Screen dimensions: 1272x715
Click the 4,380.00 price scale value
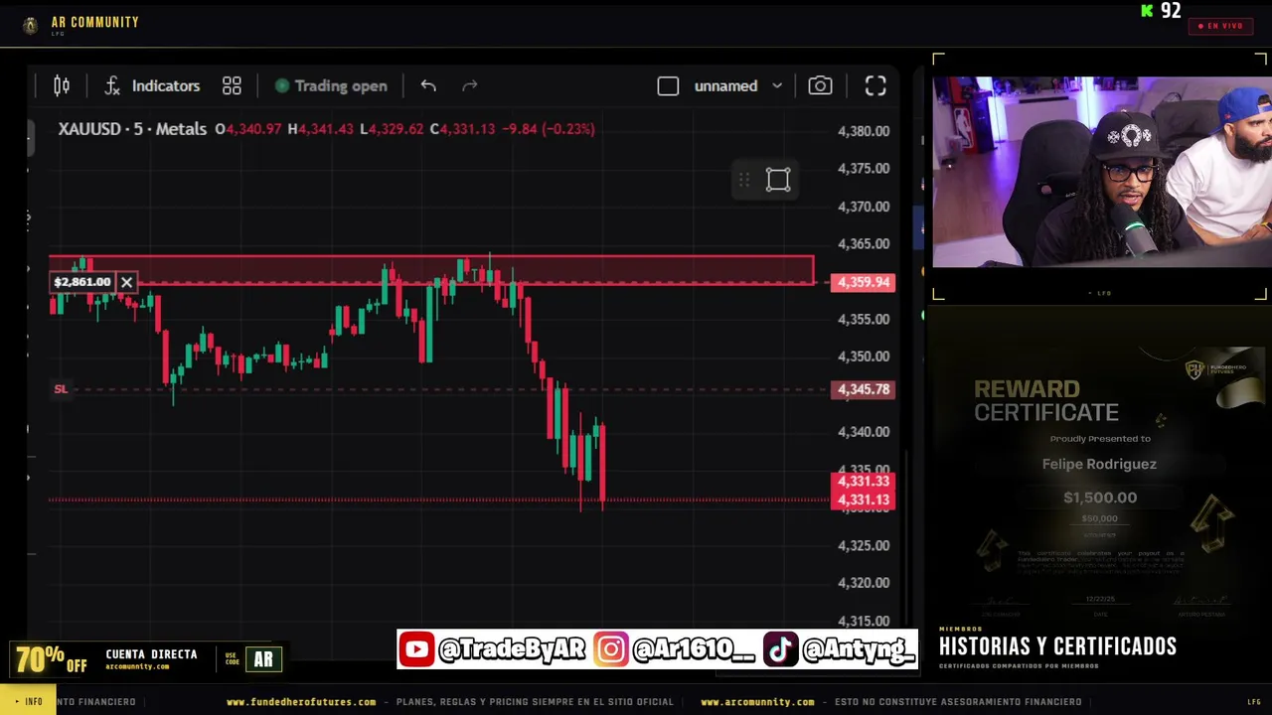pos(864,131)
